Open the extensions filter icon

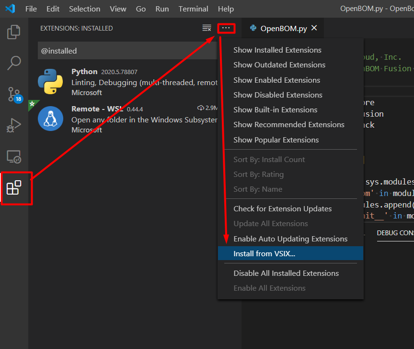point(207,28)
